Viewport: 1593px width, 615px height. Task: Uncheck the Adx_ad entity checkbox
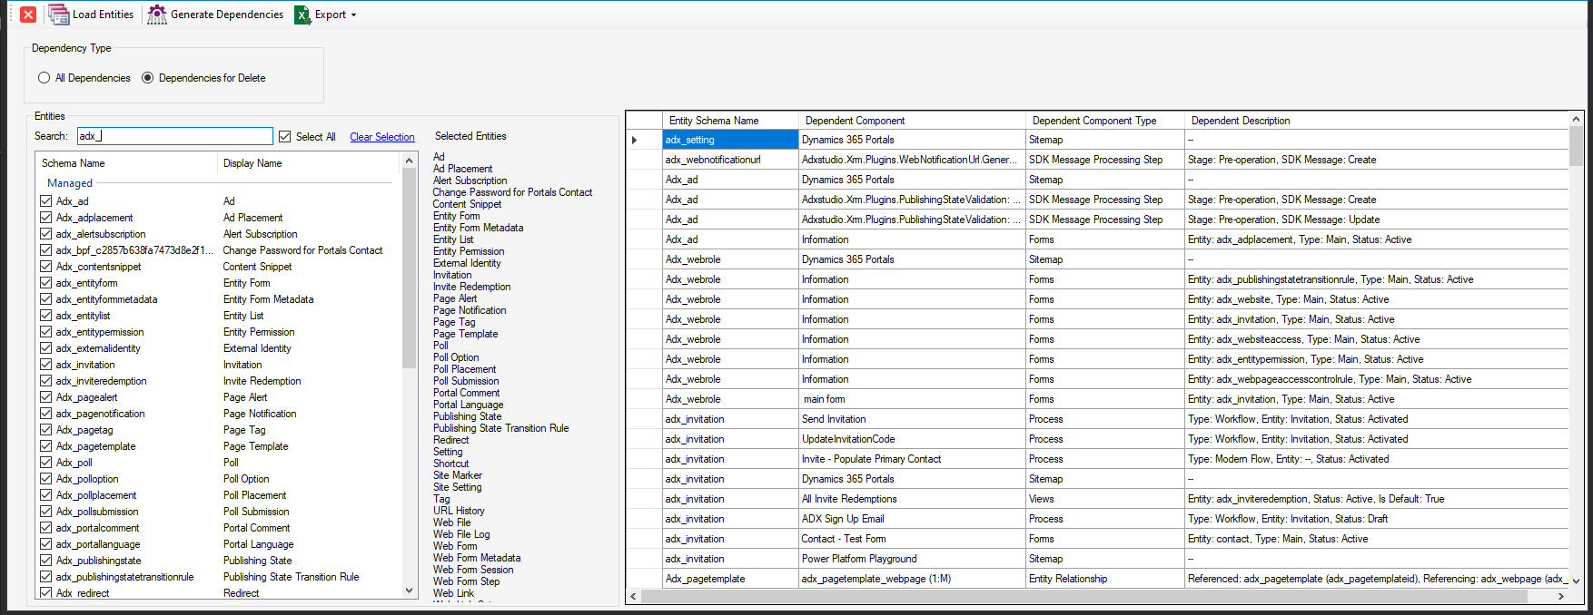(46, 201)
